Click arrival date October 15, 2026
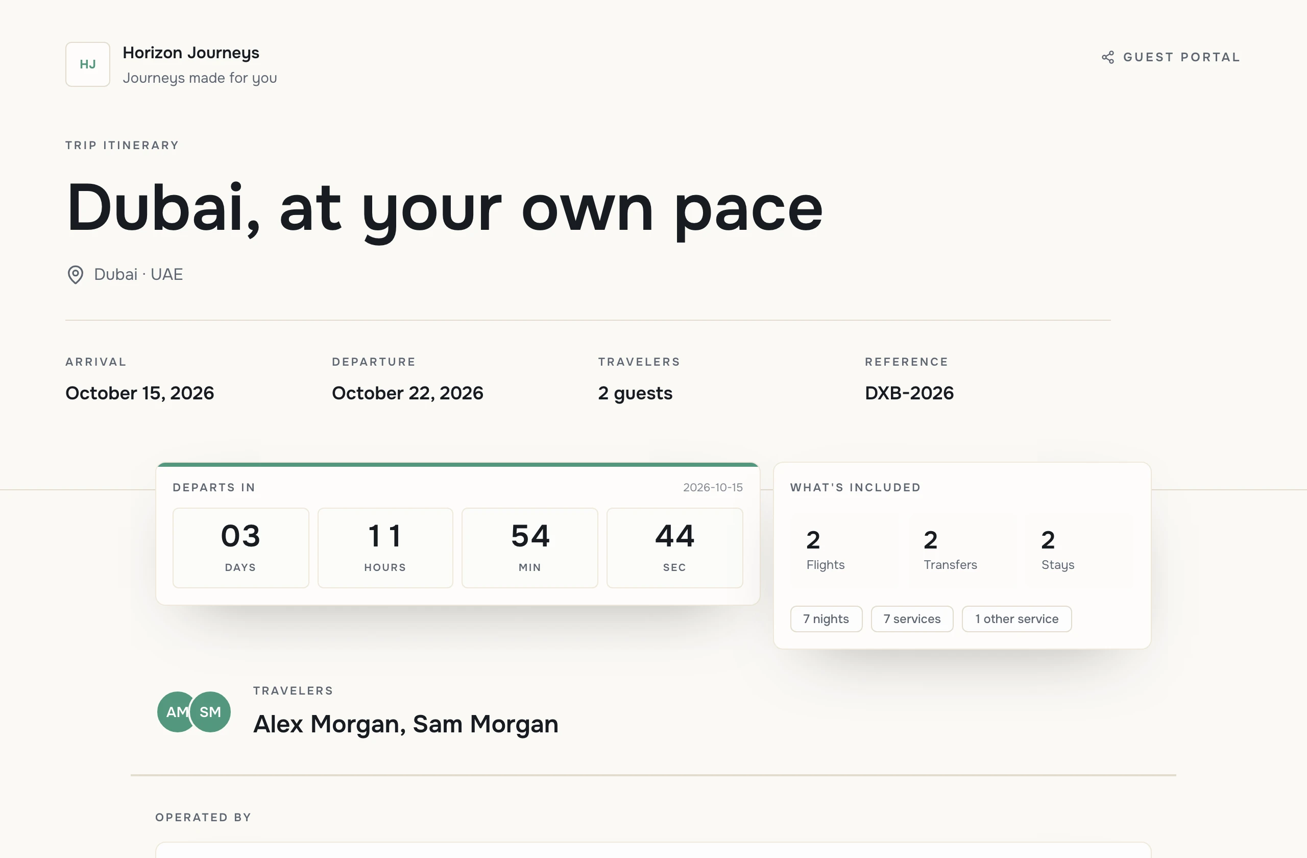1307x858 pixels. click(x=139, y=393)
